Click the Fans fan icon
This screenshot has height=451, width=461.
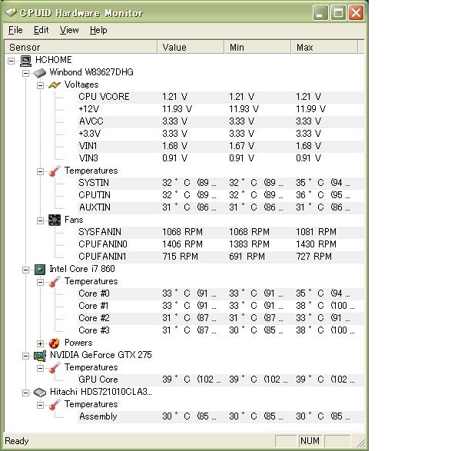(x=55, y=221)
